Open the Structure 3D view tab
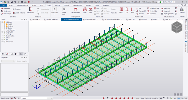188x100 pixels. click(35, 19)
